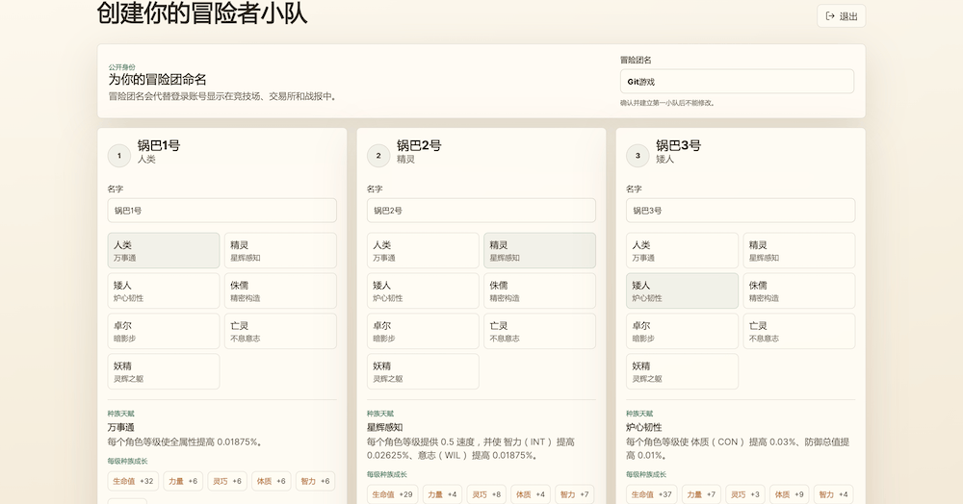Choose 人类 race for 锅巴2号
This screenshot has height=504, width=963.
[423, 250]
